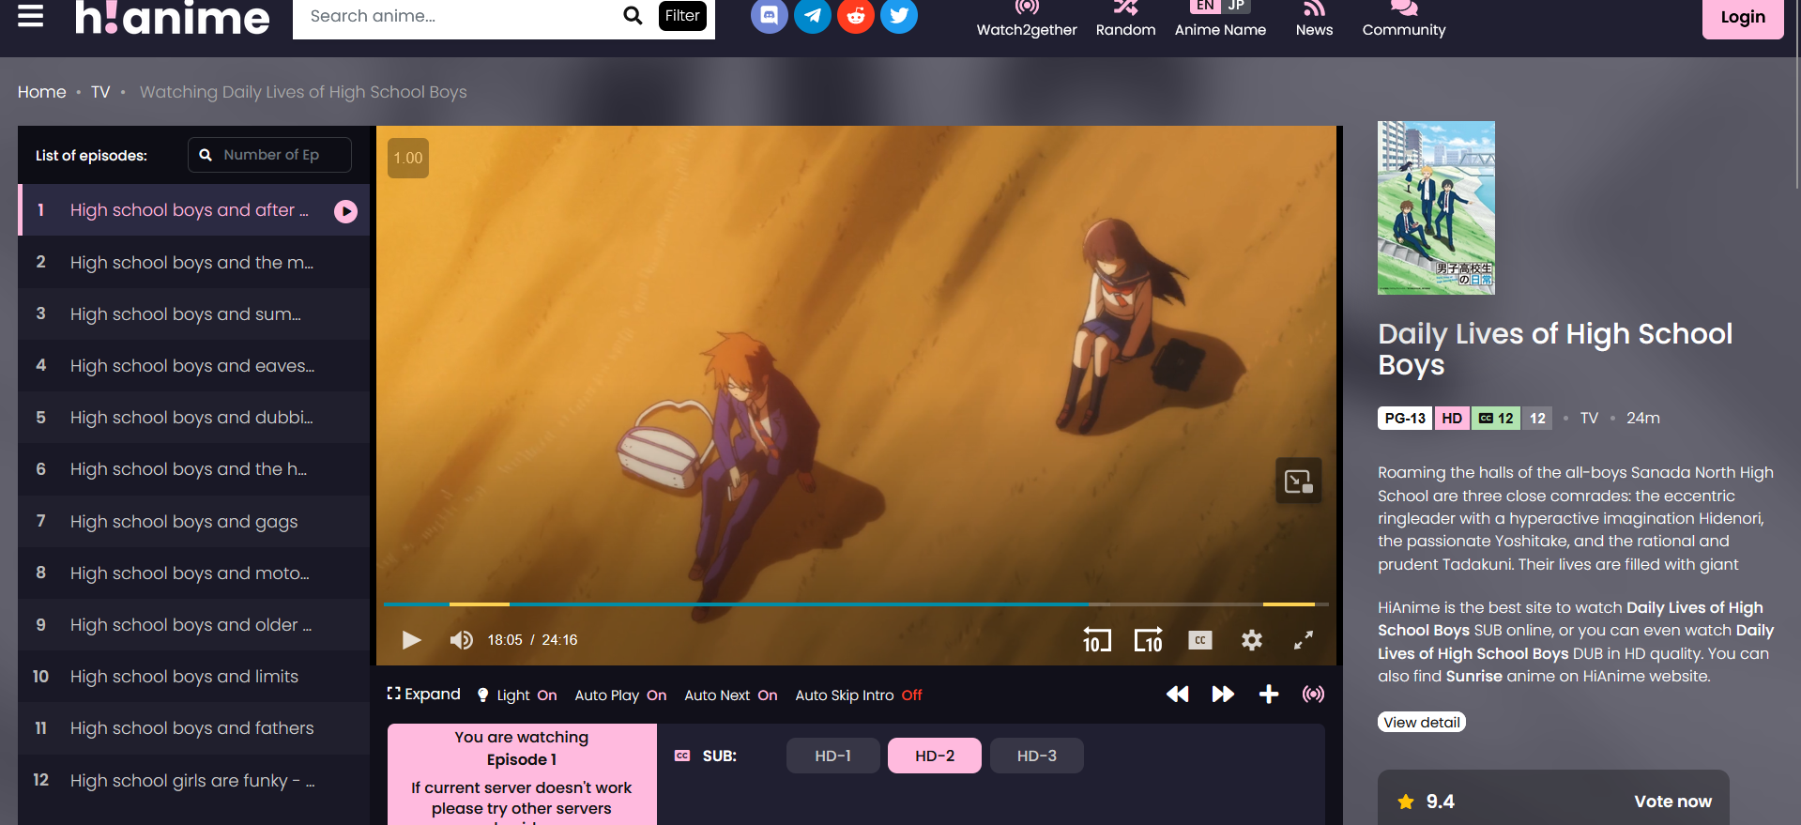Switch to the HD-3 server
The height and width of the screenshot is (825, 1801).
tap(1036, 756)
